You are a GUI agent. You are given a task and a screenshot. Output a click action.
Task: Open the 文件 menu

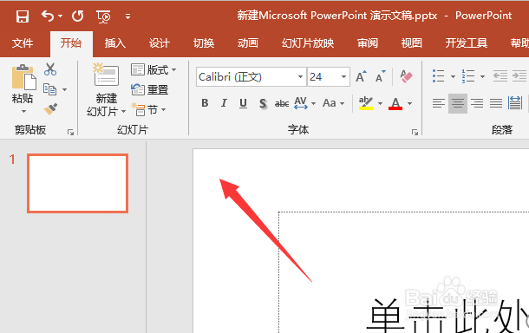23,43
